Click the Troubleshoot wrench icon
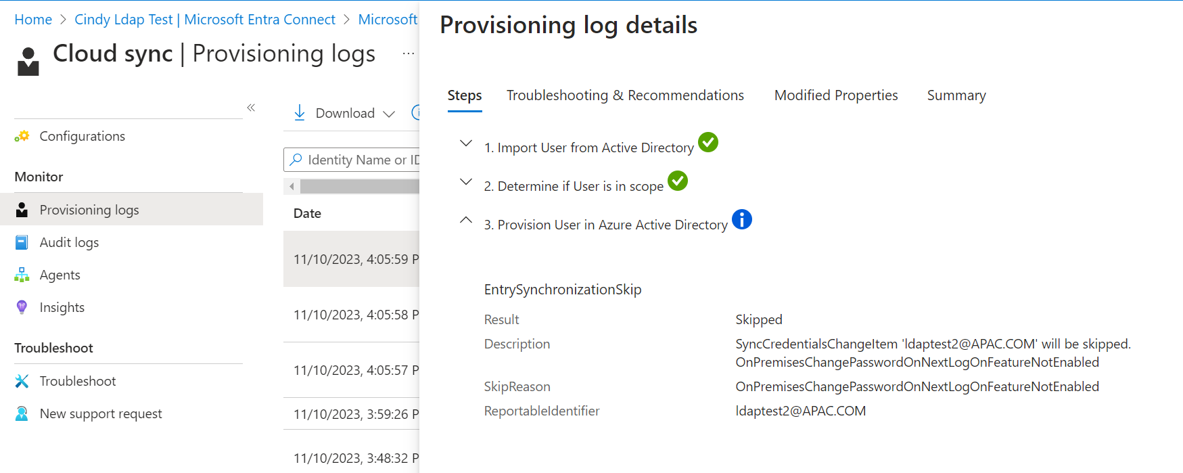1183x473 pixels. click(x=22, y=381)
